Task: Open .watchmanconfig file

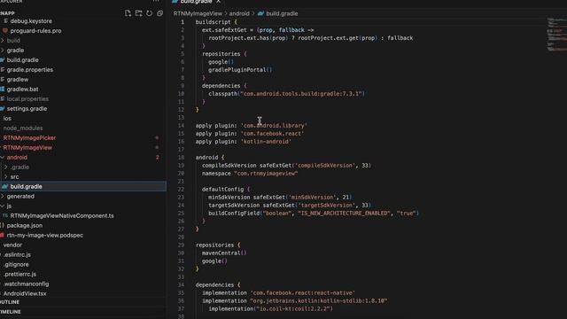Action: click(x=26, y=284)
